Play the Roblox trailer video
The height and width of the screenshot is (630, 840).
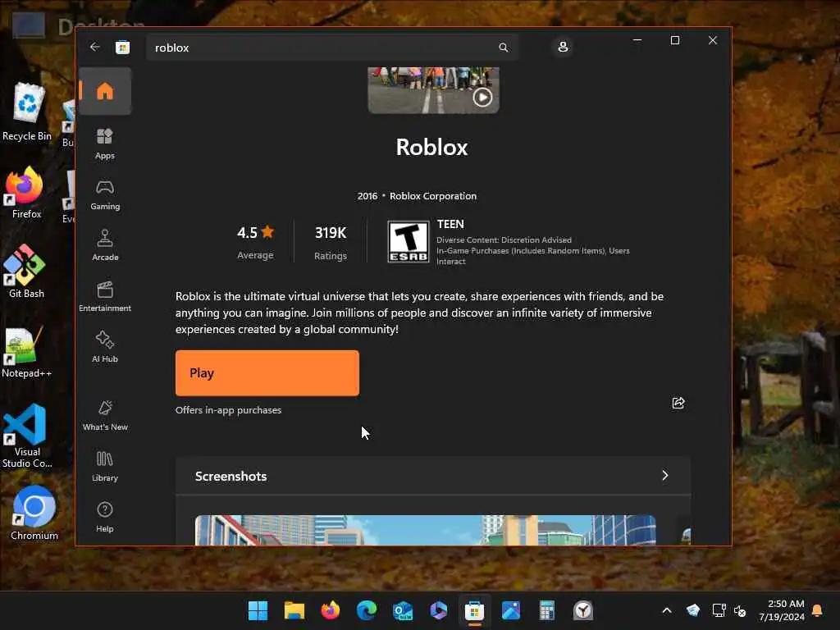482,97
